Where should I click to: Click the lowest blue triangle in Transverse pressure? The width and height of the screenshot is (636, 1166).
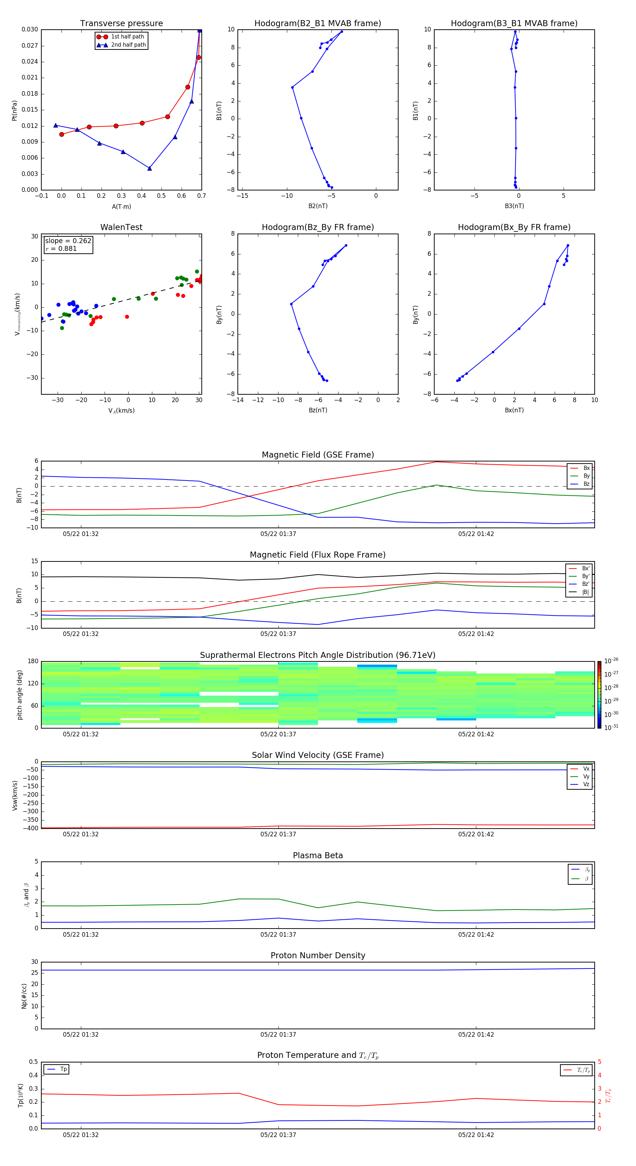[149, 169]
